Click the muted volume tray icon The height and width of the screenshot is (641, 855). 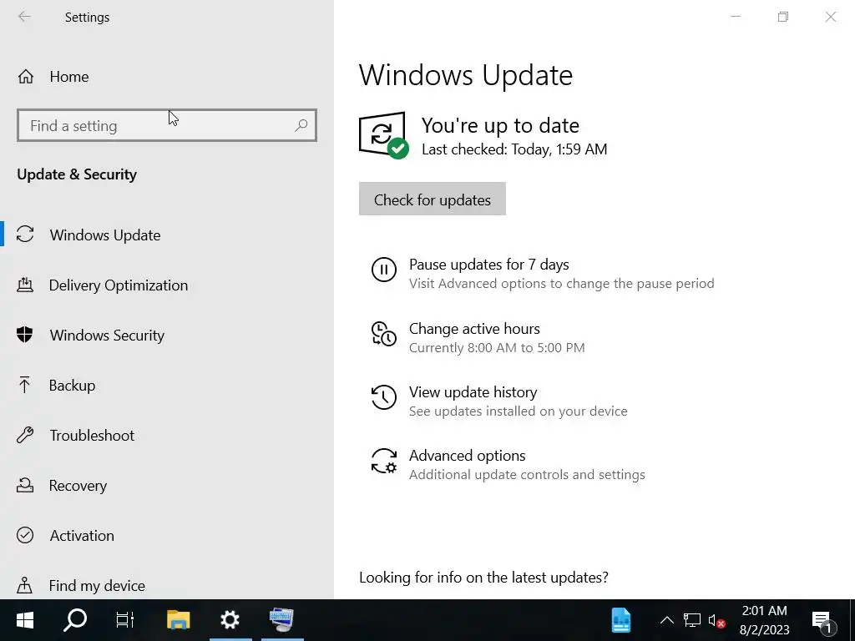coord(716,620)
